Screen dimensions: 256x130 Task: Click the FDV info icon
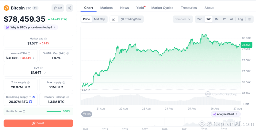pyautogui.click(x=41, y=68)
